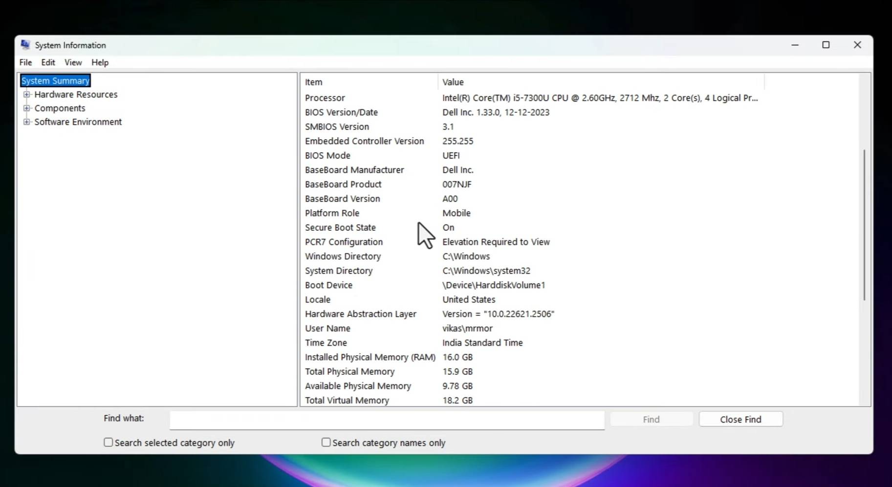Click the details pane vertical scrollbar
Viewport: 892px width, 487px height.
(x=864, y=224)
